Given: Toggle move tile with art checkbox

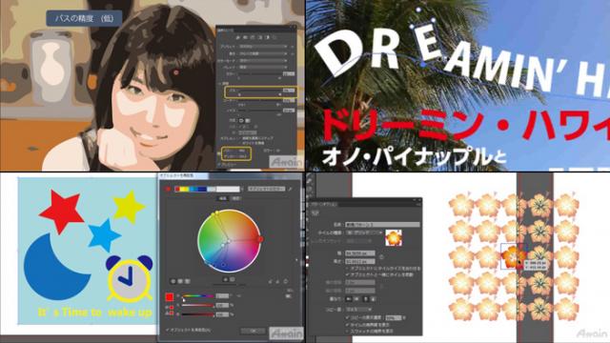Looking at the screenshot, I should click(347, 274).
